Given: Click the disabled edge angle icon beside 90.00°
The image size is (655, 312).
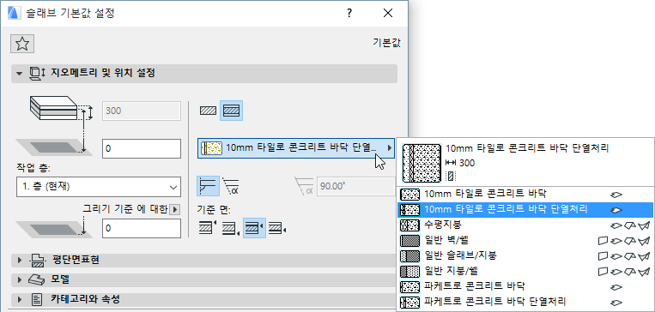Looking at the screenshot, I should [x=304, y=187].
